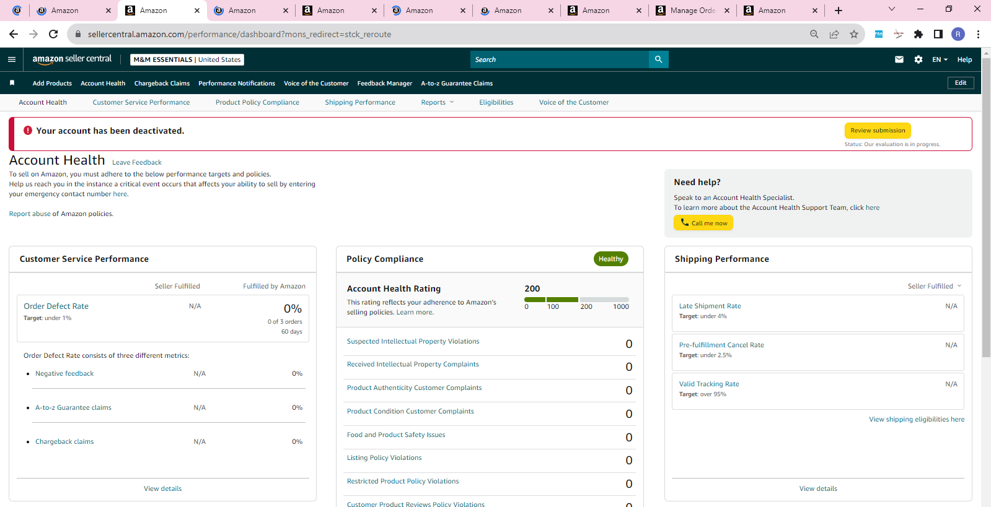991x507 pixels.
Task: View details in Customer Service Performance card
Action: point(163,488)
